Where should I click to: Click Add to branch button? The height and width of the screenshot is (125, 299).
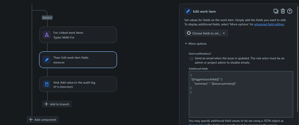57,104
